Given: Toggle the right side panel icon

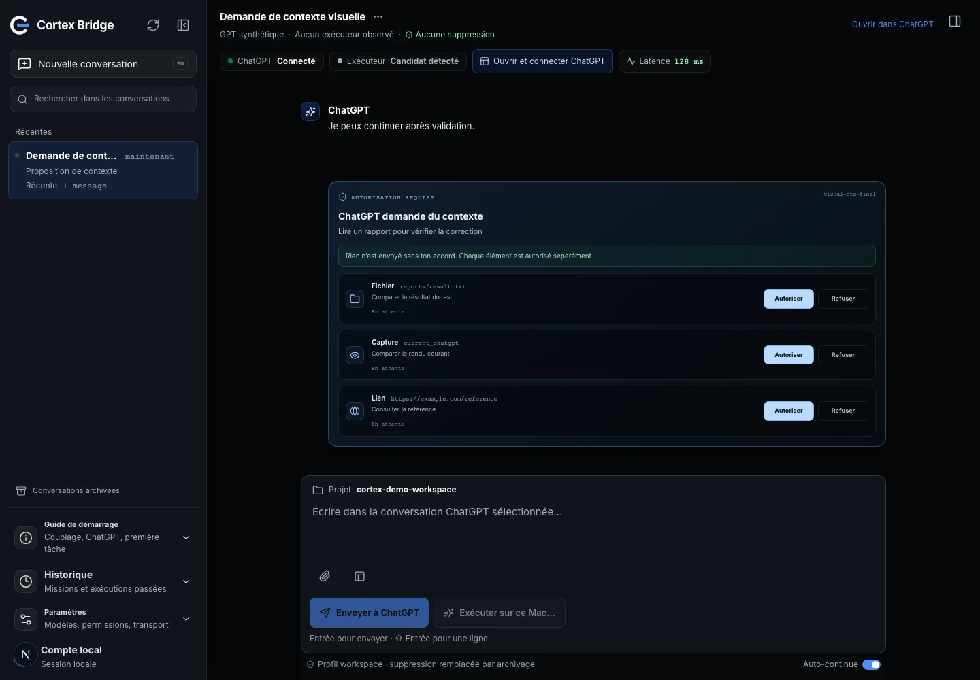Looking at the screenshot, I should 955,21.
